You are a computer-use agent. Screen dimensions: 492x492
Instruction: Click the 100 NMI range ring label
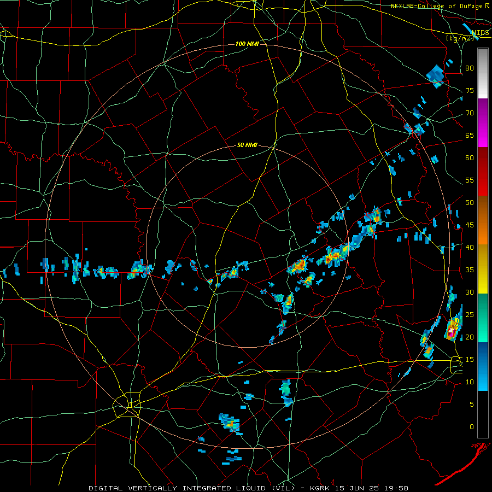[x=247, y=44]
